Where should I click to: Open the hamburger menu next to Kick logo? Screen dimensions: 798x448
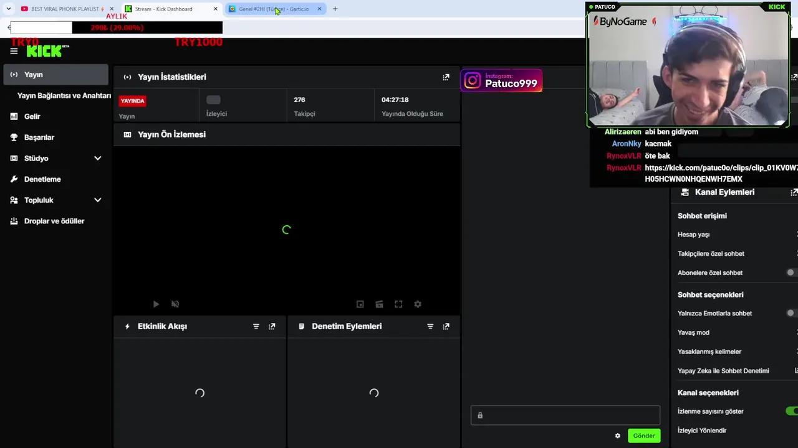14,51
